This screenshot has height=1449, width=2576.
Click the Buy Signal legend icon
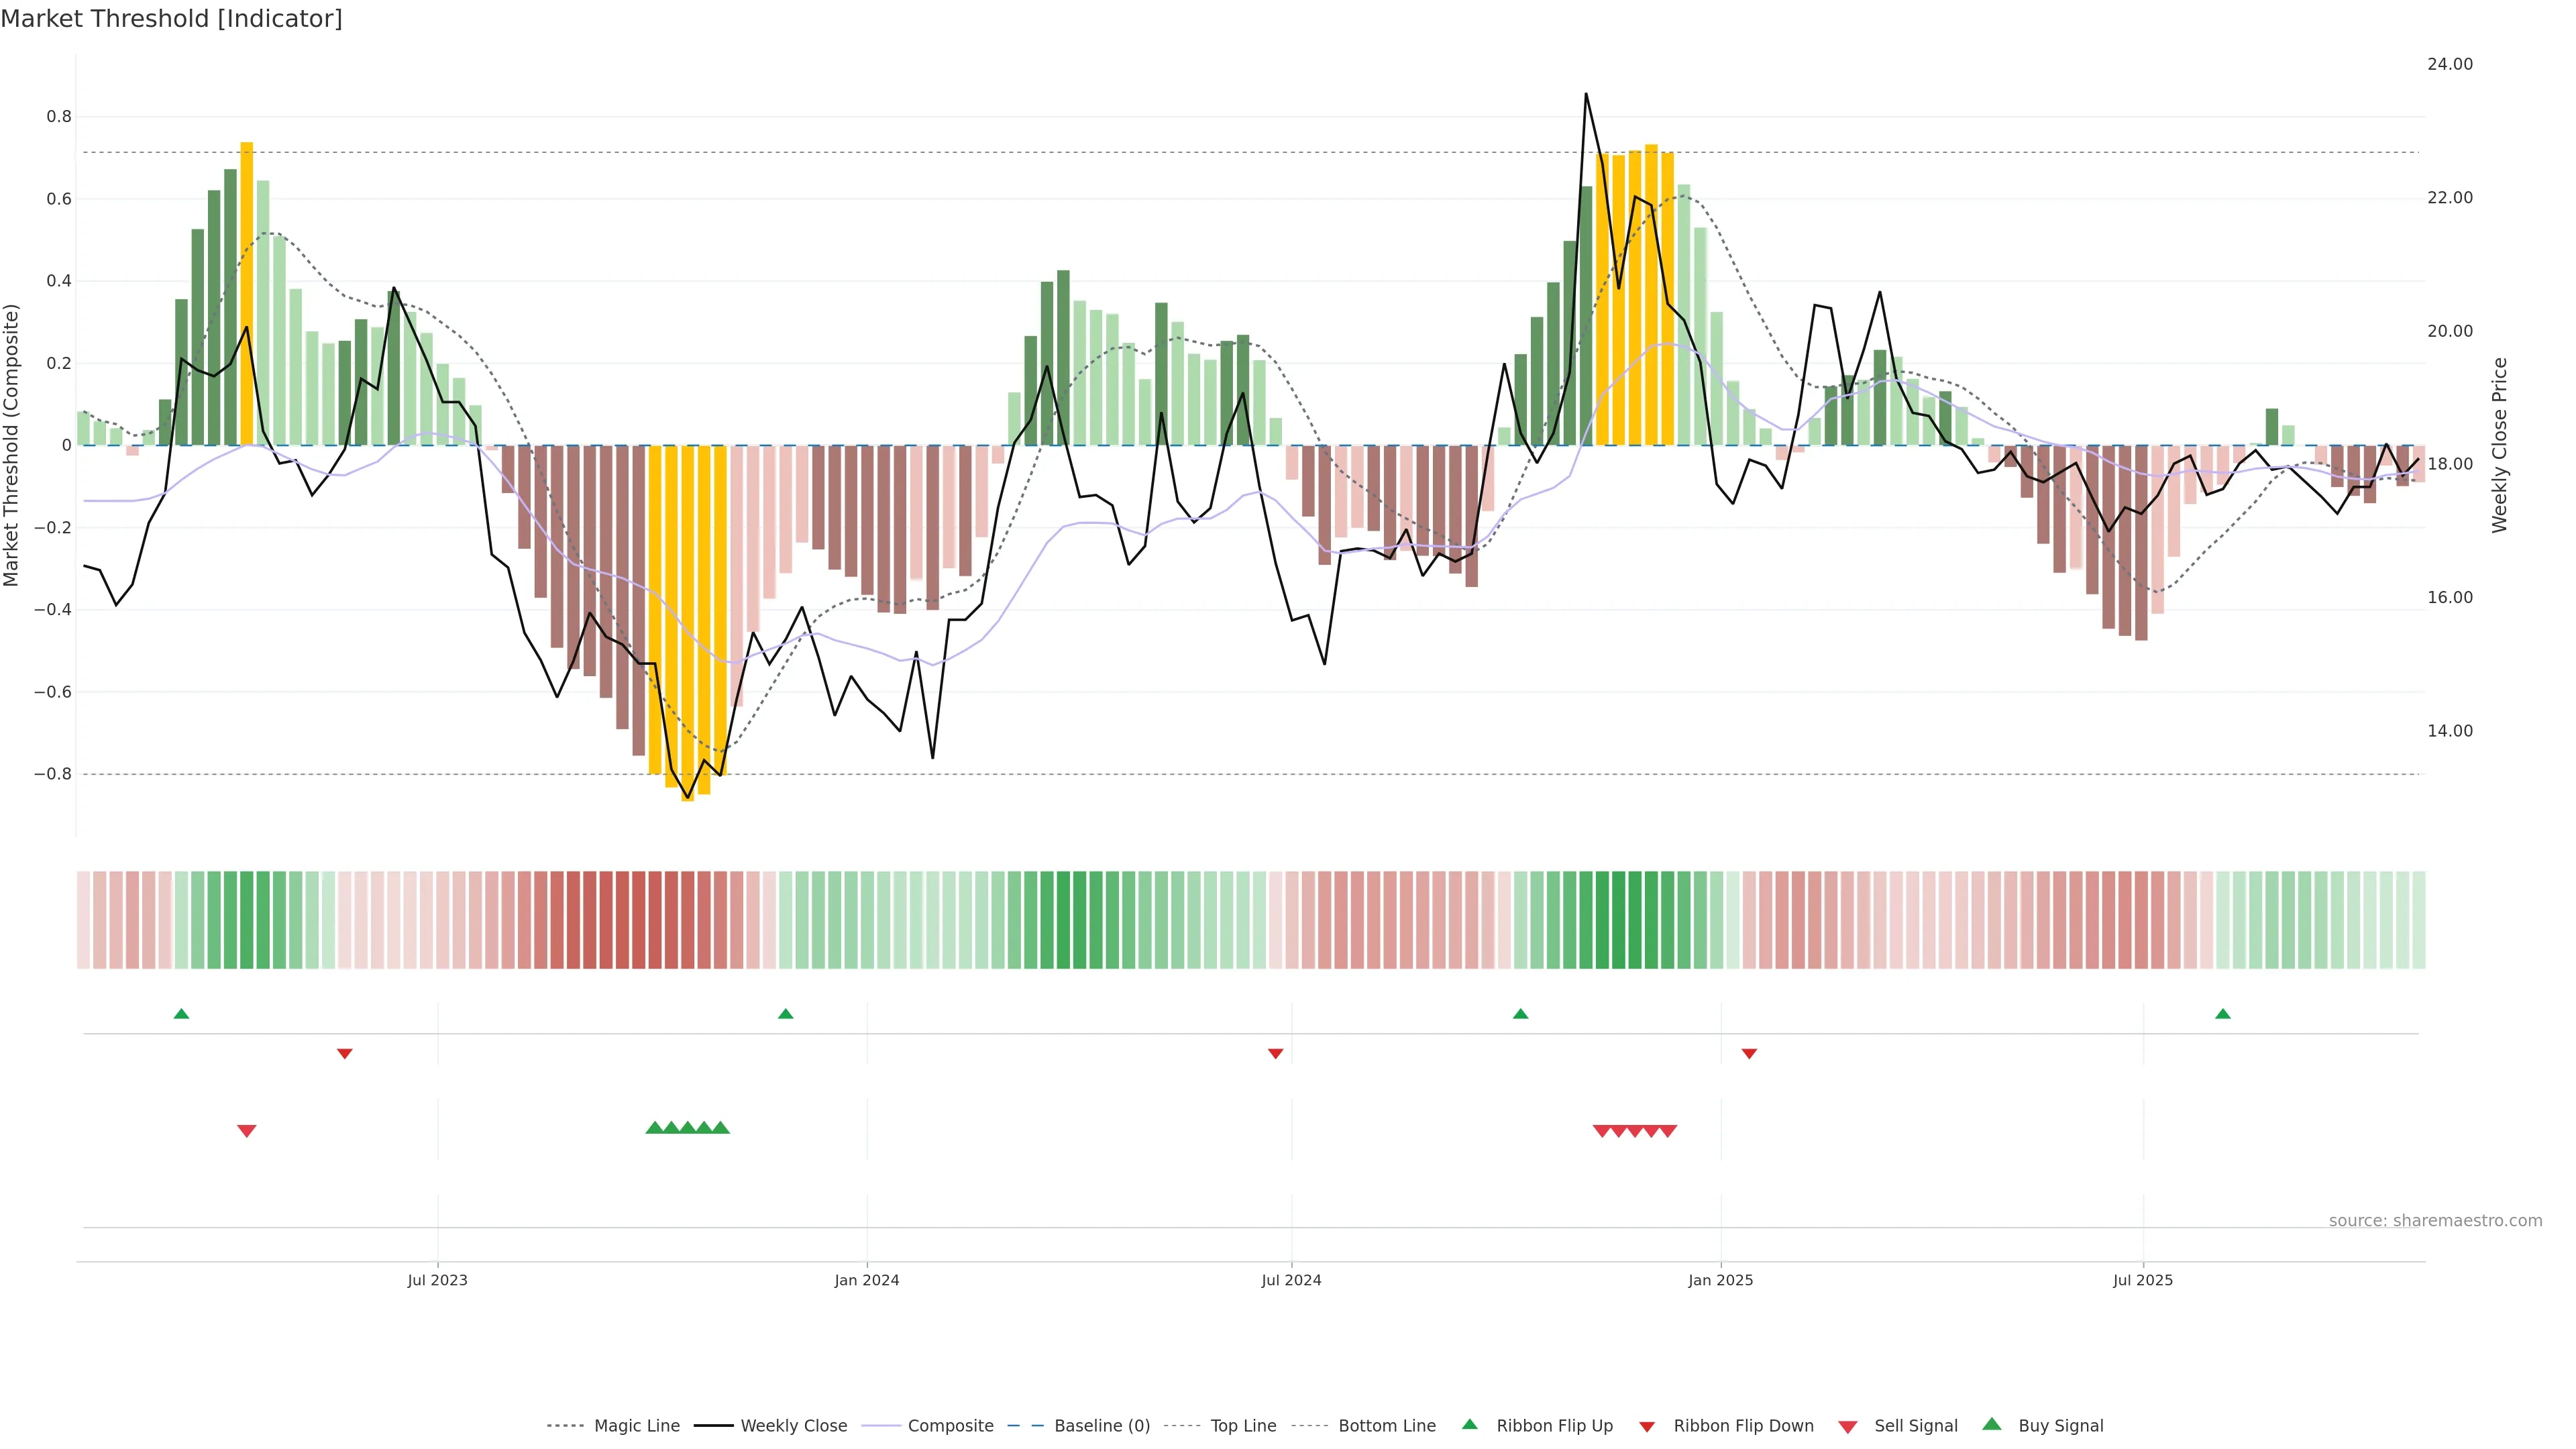pos(1992,1425)
